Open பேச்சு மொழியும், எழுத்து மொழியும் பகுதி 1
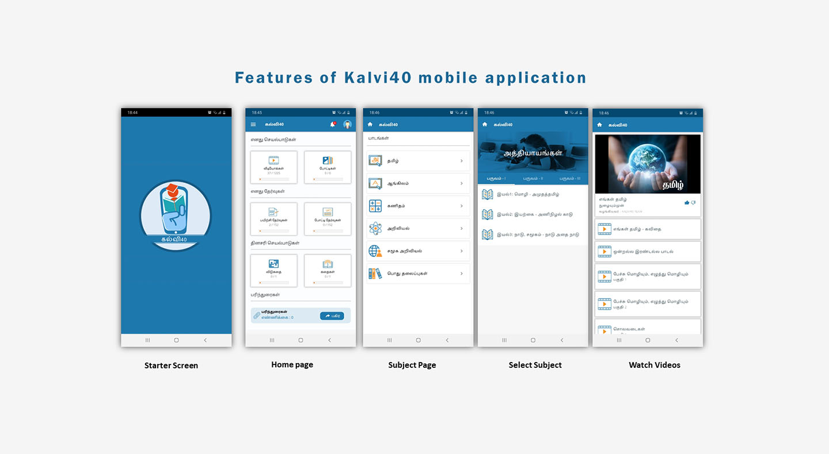This screenshot has height=454, width=829. [648, 276]
